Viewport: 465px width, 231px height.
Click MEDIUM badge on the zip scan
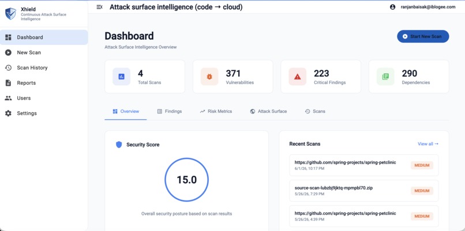coord(422,191)
